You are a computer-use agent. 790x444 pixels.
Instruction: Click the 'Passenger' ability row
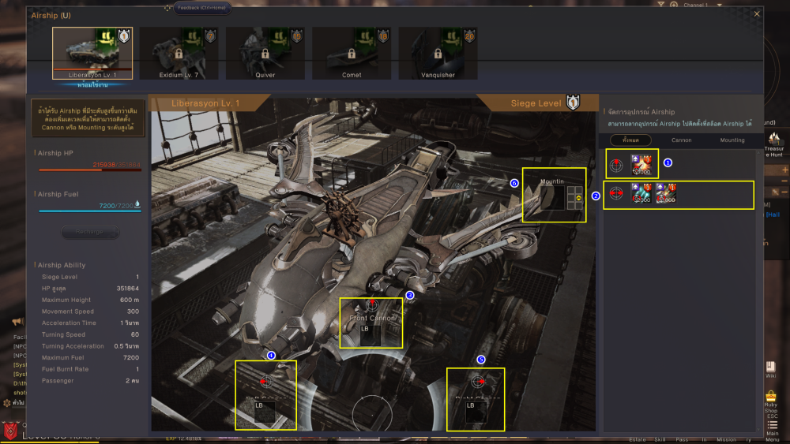(x=90, y=381)
